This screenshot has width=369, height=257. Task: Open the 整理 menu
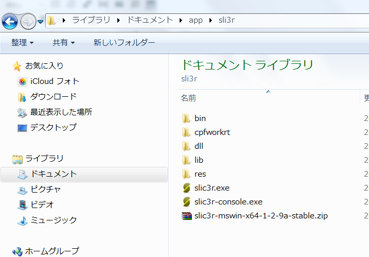click(22, 43)
